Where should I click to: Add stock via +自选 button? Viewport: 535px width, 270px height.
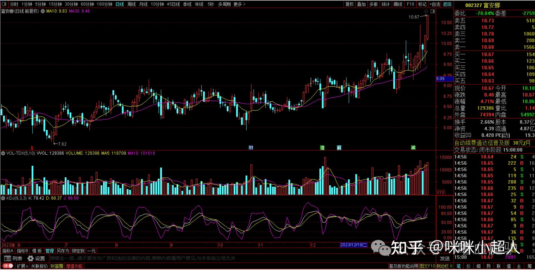435,4
